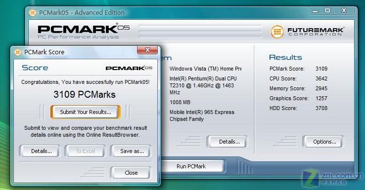Click Mobile Intel(R) 965 Express Chipset text
365x190 pixels.
pos(202,115)
